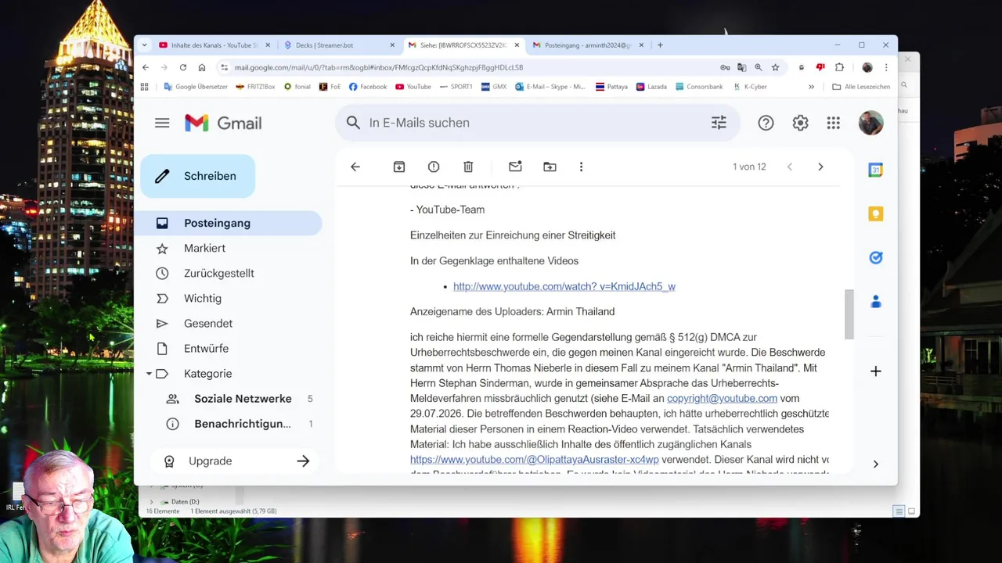This screenshot has width=1002, height=563.
Task: Go back to inbox with arrow
Action: (355, 167)
